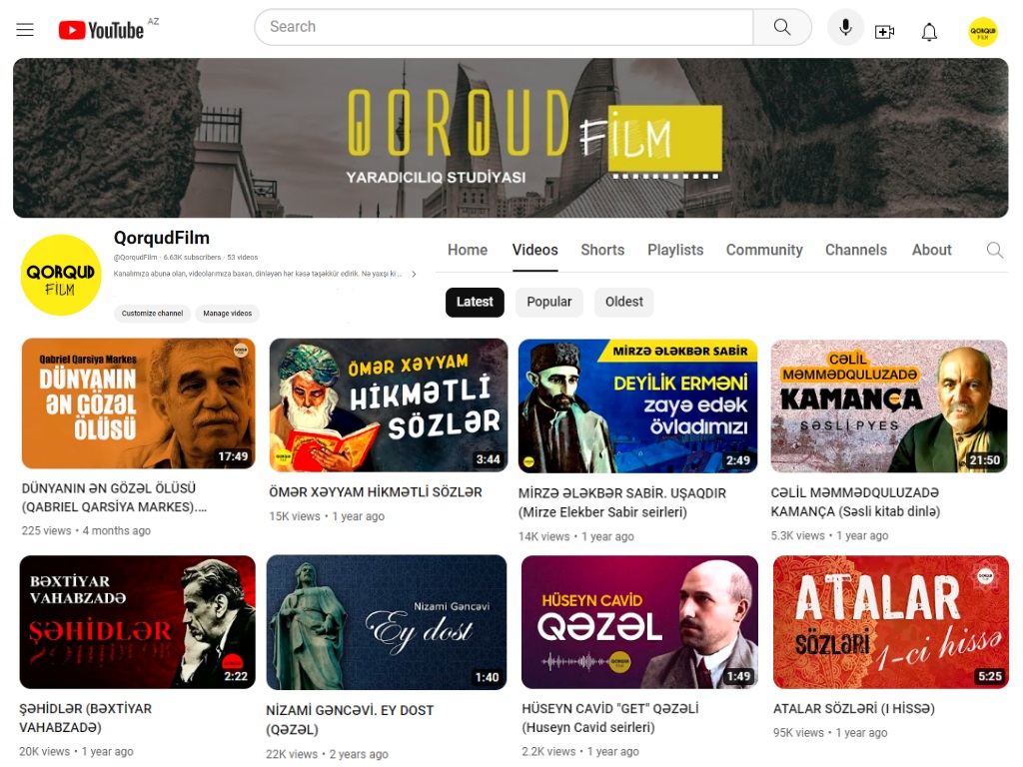
Task: Switch to the Home tab
Action: (x=468, y=250)
